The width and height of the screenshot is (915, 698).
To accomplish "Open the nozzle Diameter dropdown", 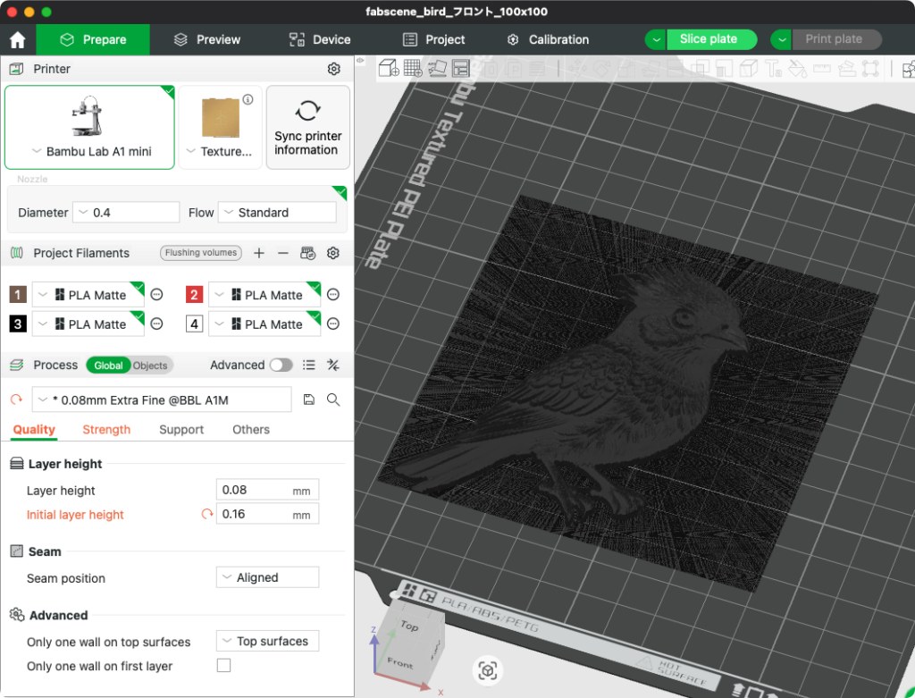I will [x=126, y=213].
